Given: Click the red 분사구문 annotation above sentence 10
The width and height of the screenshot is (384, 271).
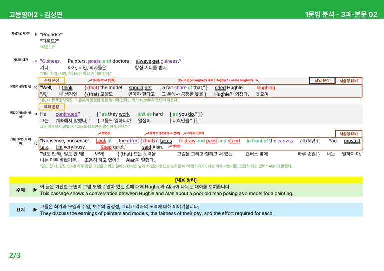Looking at the screenshot, I should (x=215, y=80).
